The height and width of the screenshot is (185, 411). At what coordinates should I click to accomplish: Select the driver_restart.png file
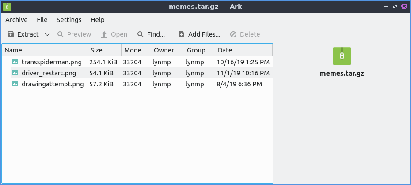coord(49,73)
